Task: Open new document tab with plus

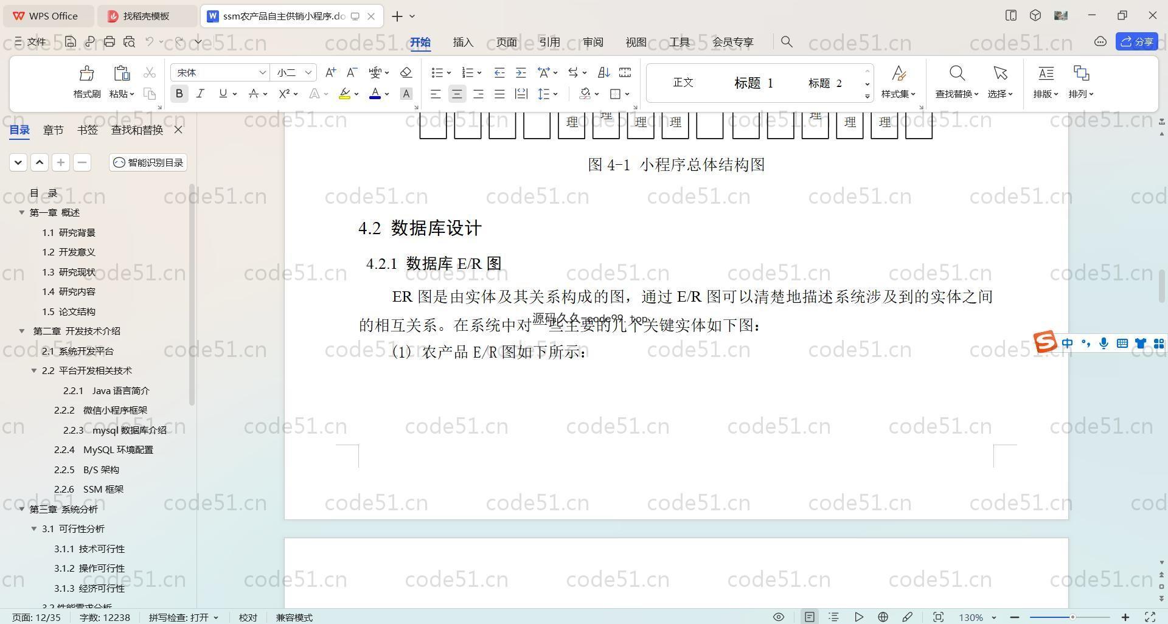Action: click(x=397, y=16)
